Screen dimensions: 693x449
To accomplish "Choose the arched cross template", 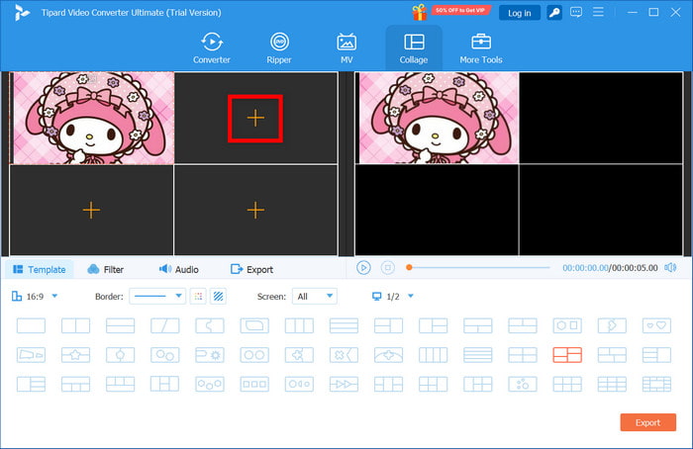I will click(388, 355).
